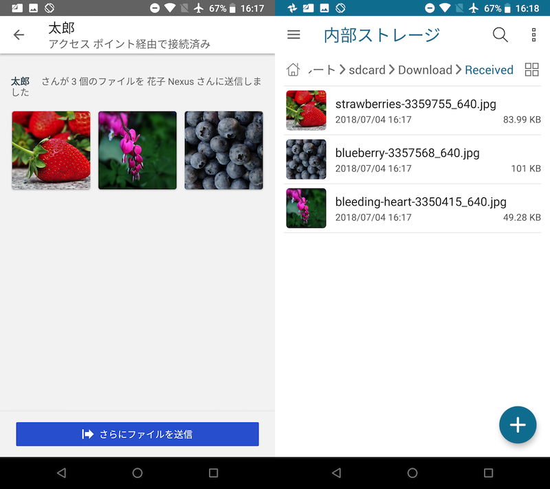This screenshot has width=550, height=489.
Task: Select the Received breadcrumb
Action: 489,69
